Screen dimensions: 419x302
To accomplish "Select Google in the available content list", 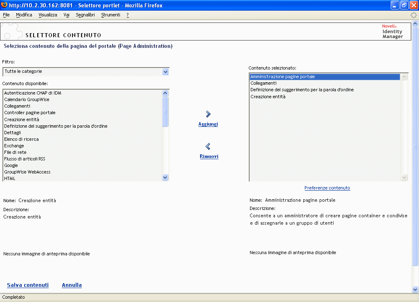I will 11,165.
